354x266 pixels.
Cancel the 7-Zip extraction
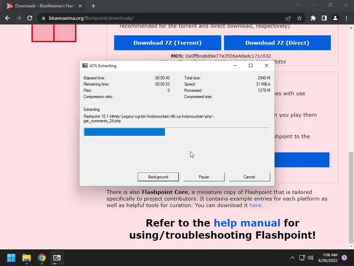[x=249, y=177]
